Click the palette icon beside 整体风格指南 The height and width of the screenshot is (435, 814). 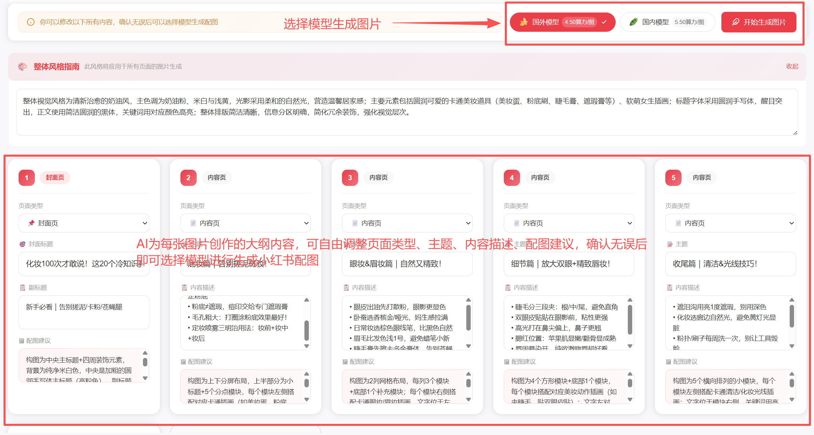click(x=22, y=67)
